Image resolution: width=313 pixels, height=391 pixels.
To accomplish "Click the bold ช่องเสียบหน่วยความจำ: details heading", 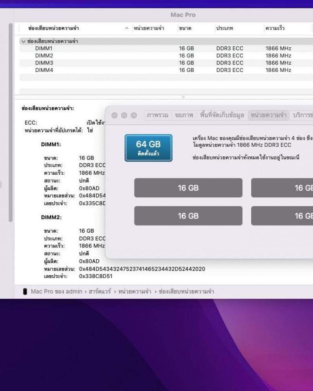I will click(48, 108).
